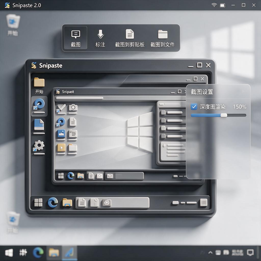Click the camera icon beside the checkmark icon
The height and width of the screenshot is (261, 261).
click(73, 108)
